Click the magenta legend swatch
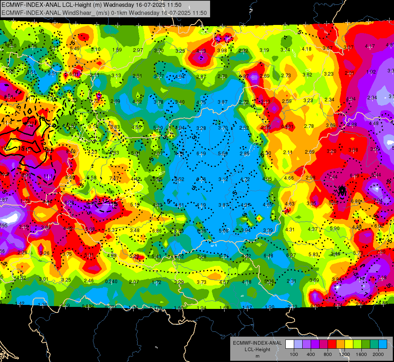Image resolution: width=394 pixels, height=362 pixels. 324,344
